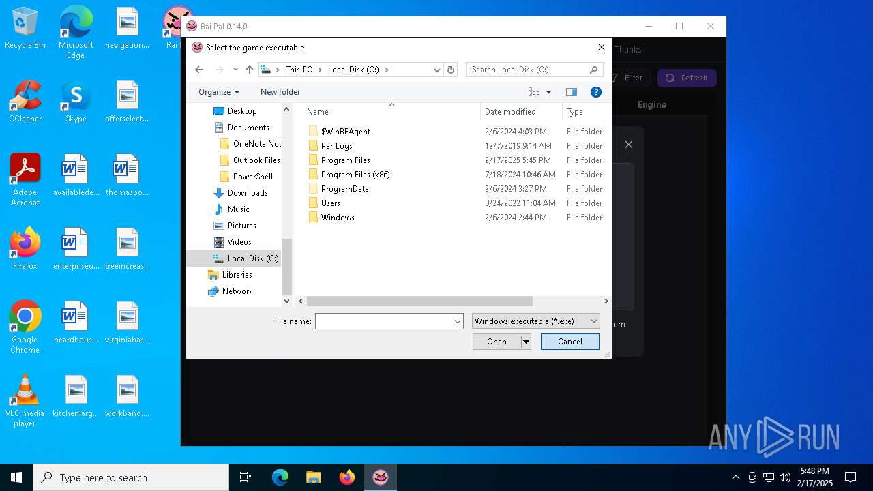Image resolution: width=873 pixels, height=491 pixels.
Task: Click the Open button
Action: [x=497, y=342]
